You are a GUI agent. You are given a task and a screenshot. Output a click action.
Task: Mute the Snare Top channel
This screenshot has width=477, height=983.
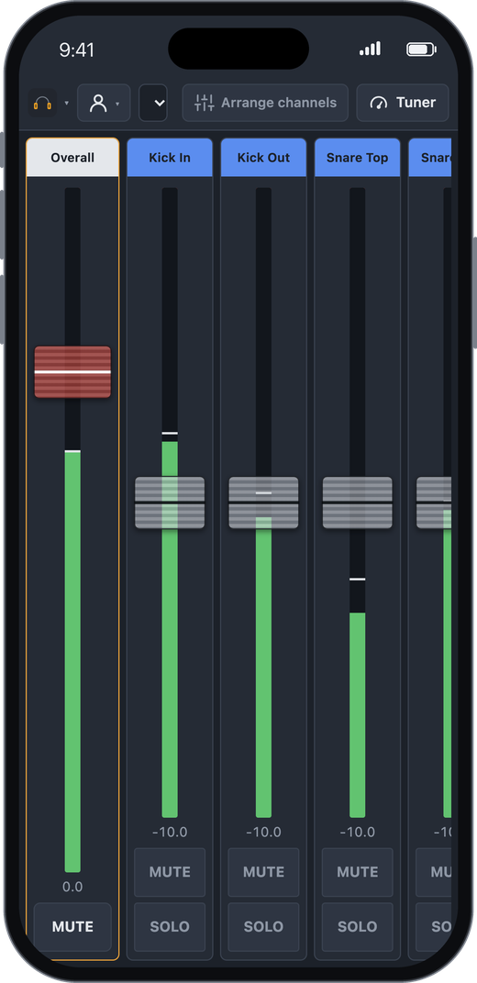coord(357,872)
